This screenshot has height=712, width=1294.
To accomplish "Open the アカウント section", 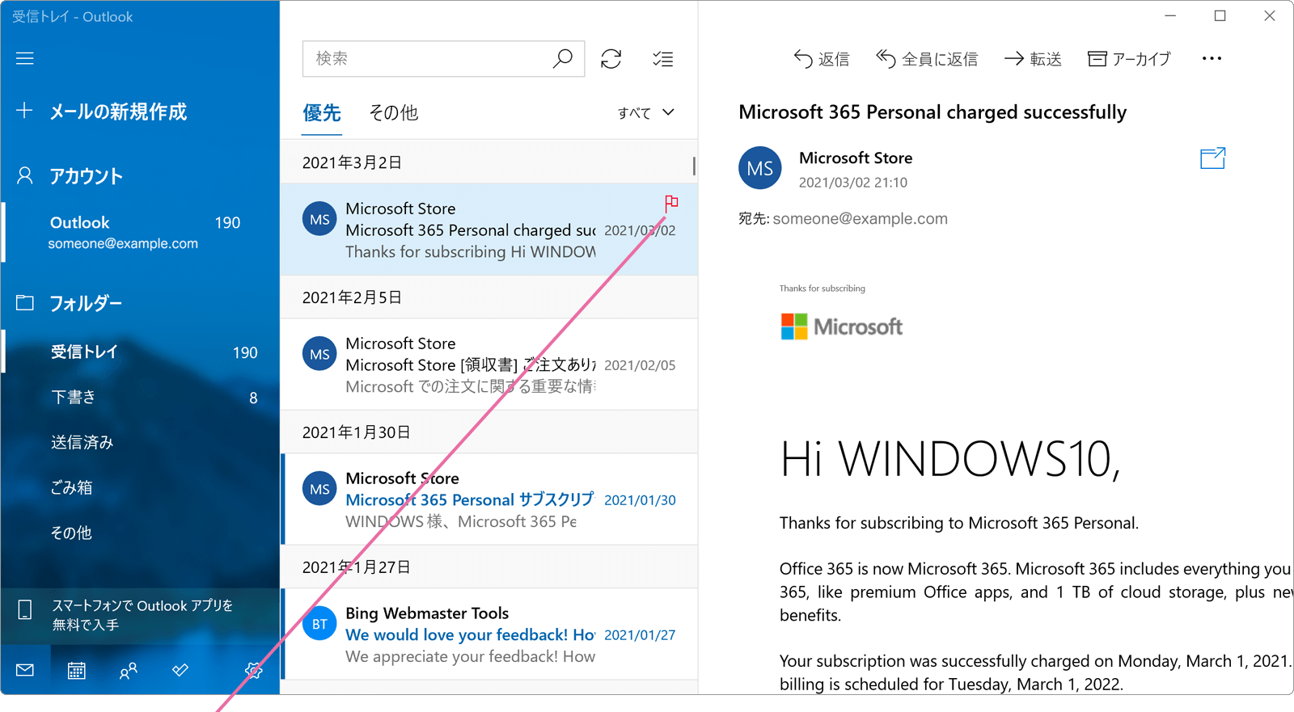I will click(87, 176).
